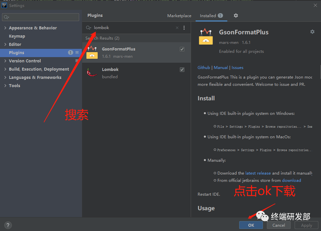The height and width of the screenshot is (231, 321).
Task: Open the help question mark button
Action: (x=8, y=225)
